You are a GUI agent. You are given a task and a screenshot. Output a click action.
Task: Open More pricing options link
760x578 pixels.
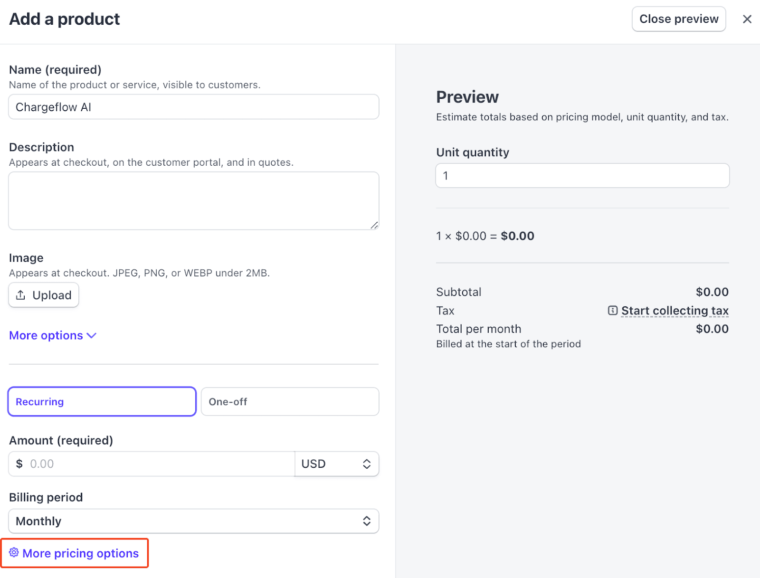tap(80, 553)
